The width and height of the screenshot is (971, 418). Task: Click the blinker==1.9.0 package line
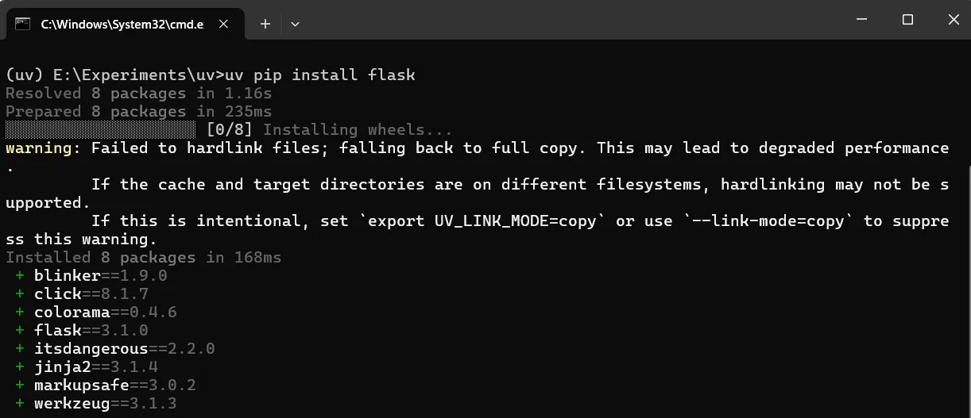coord(91,276)
